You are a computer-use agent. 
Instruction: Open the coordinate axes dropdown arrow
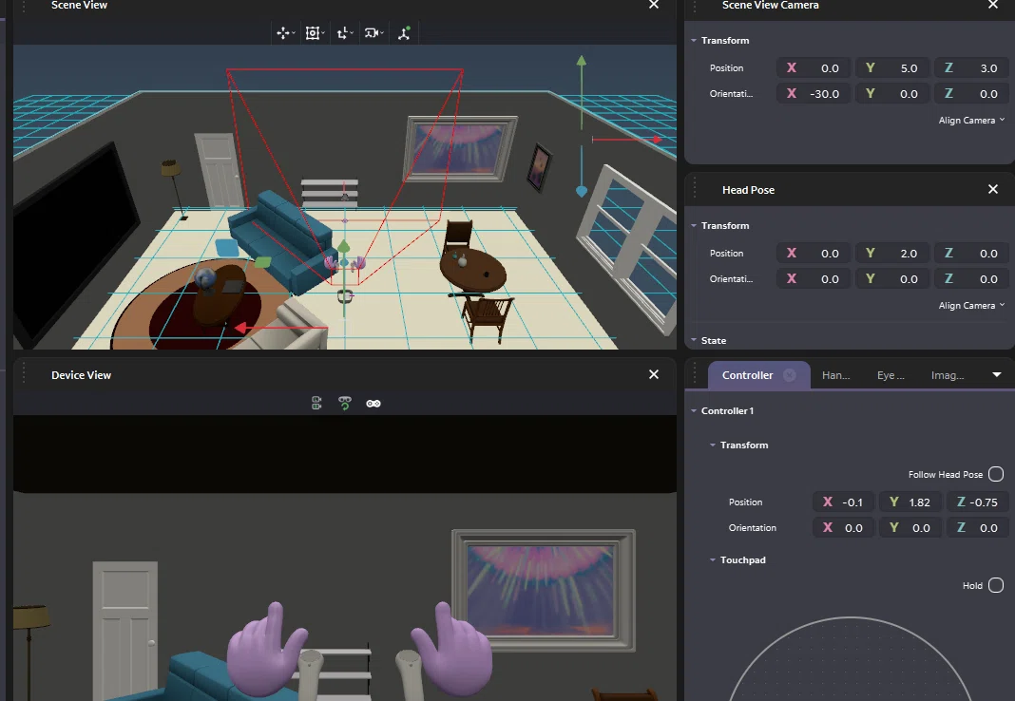point(352,33)
